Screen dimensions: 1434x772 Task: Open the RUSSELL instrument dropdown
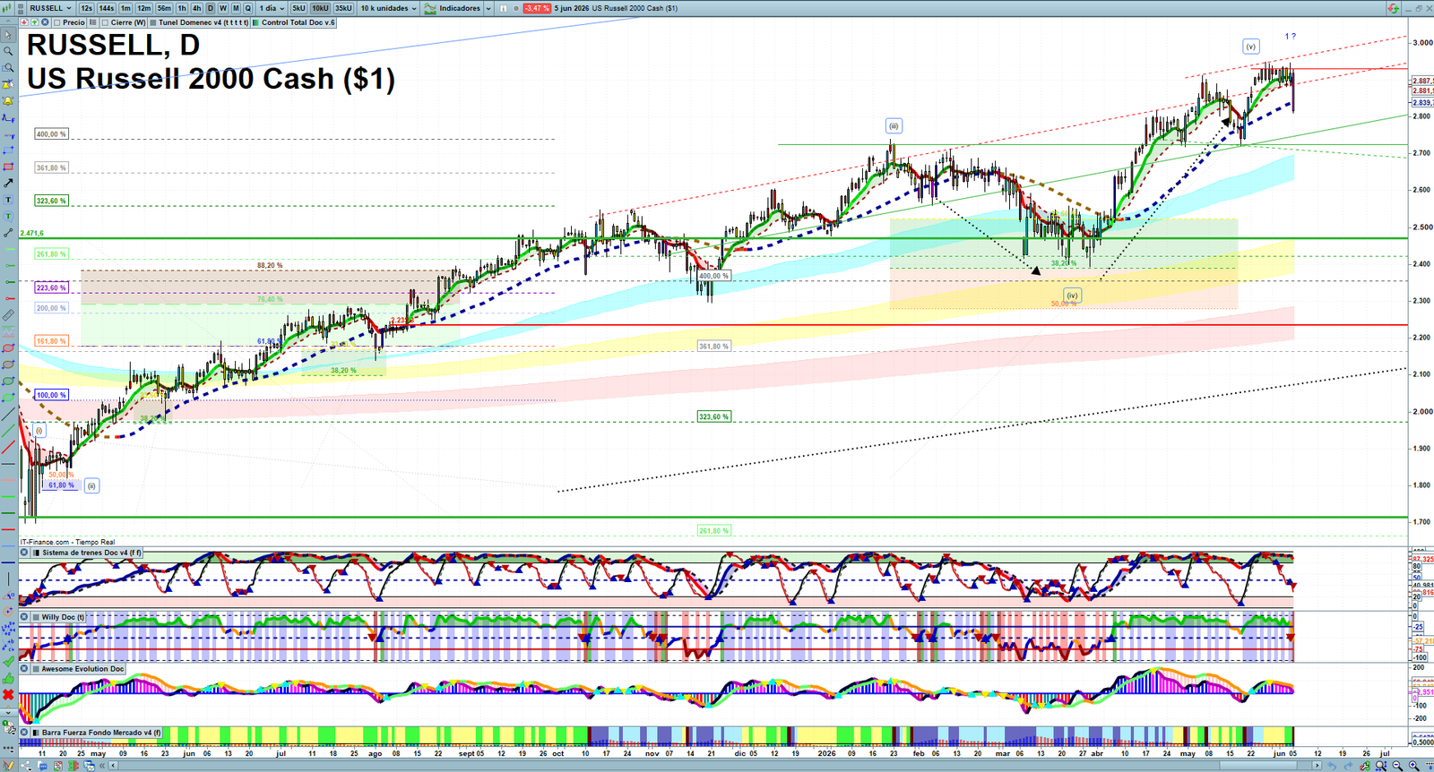click(50, 8)
